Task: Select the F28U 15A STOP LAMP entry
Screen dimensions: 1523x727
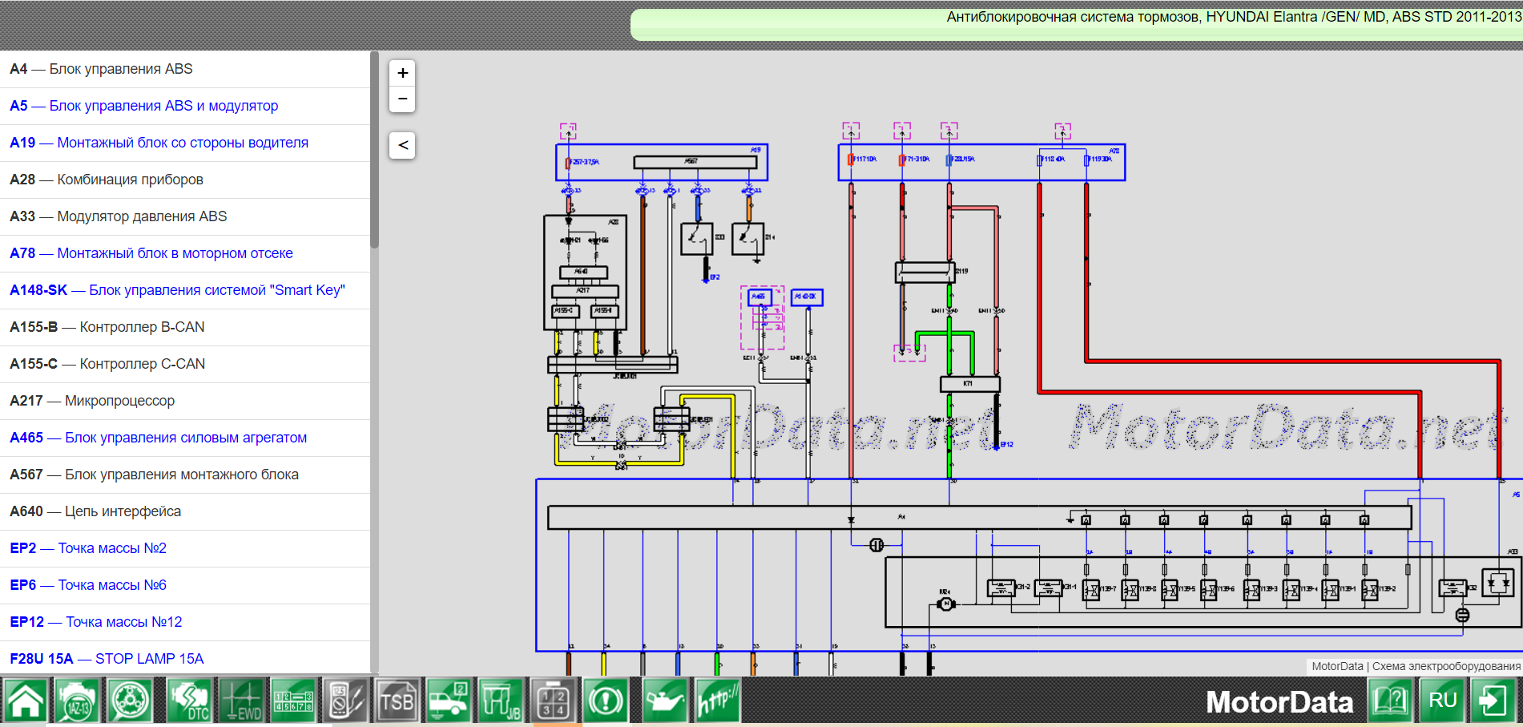Action: [107, 659]
